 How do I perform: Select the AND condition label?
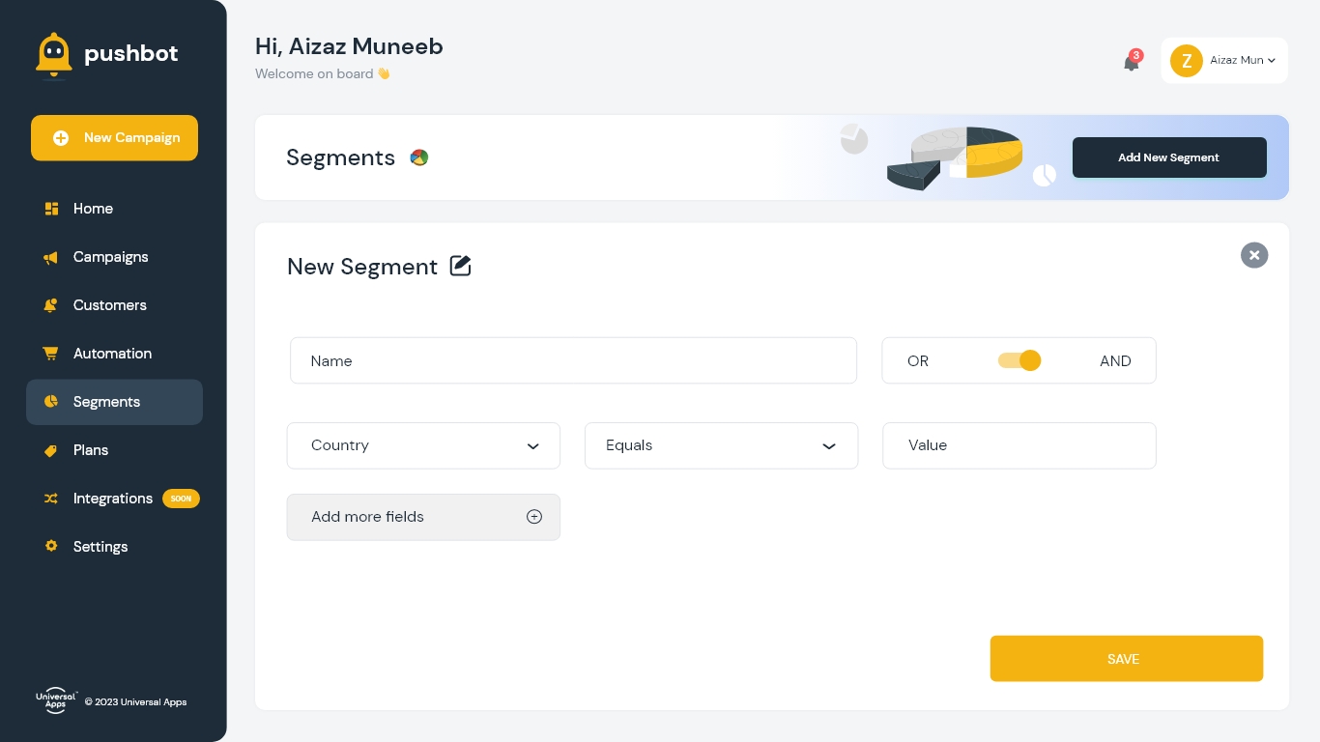(1115, 361)
